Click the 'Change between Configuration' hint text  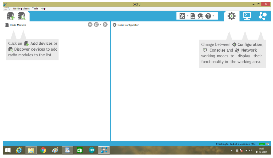coord(232,44)
